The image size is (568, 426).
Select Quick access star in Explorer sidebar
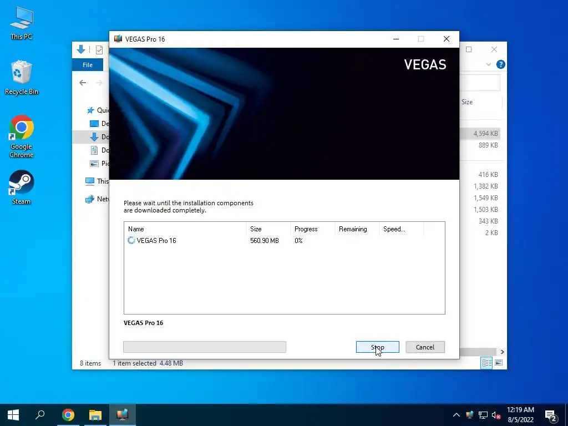point(90,110)
